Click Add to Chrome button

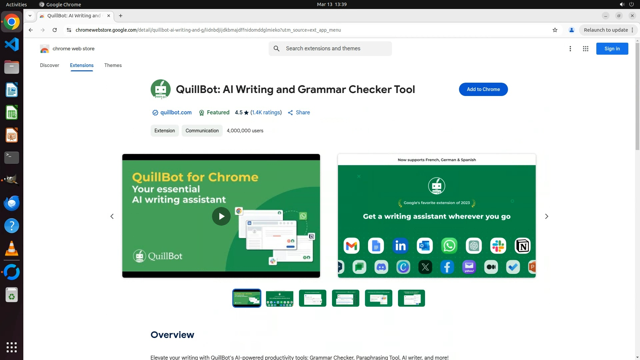pyautogui.click(x=483, y=89)
